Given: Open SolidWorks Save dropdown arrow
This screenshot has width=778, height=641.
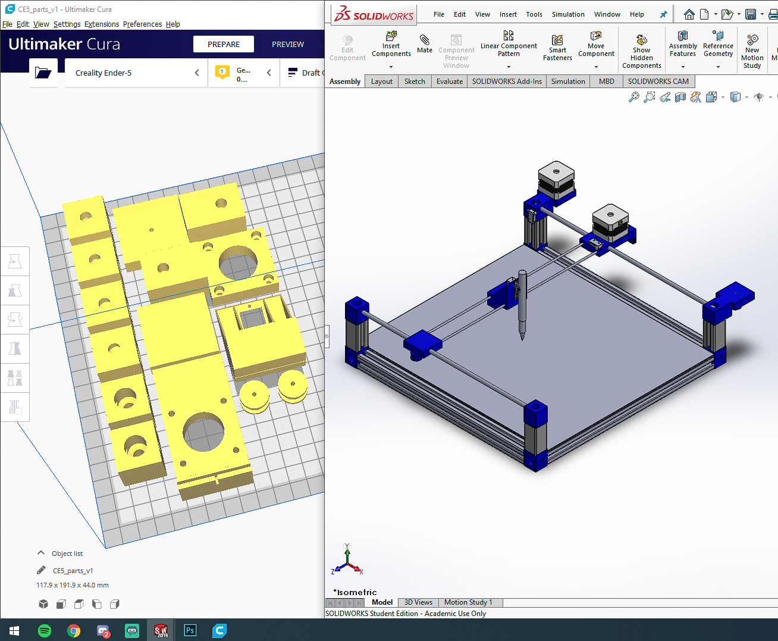Looking at the screenshot, I should click(762, 14).
